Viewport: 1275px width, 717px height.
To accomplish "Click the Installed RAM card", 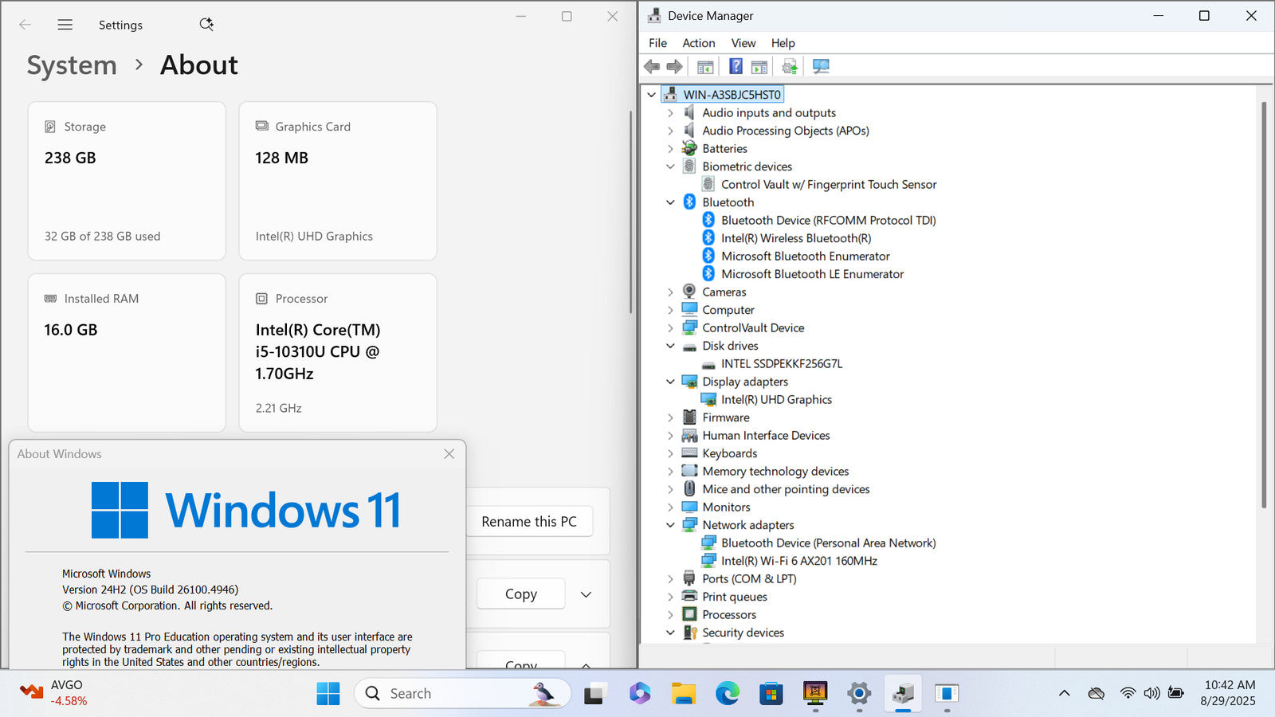I will point(127,353).
